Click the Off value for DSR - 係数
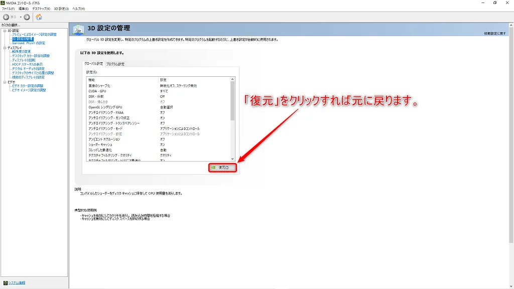This screenshot has height=289, width=514. point(162,97)
